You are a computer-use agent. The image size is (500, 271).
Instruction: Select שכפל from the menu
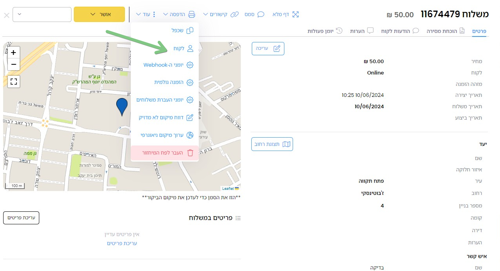pos(165,31)
